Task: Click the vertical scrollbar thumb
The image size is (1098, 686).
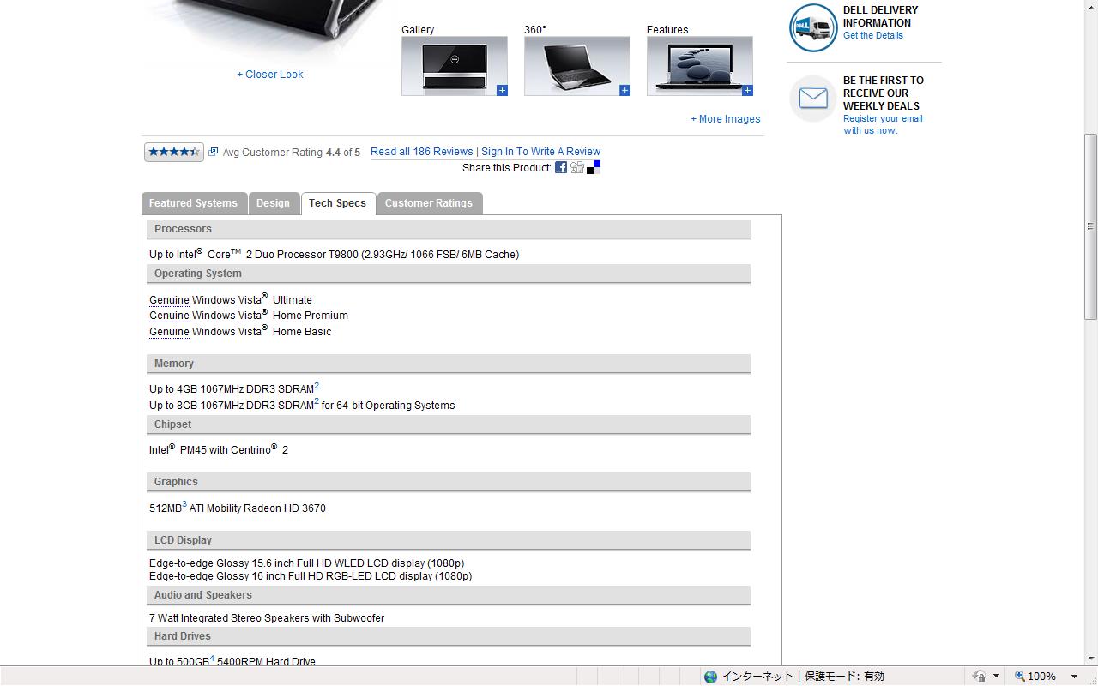Action: 1090,227
